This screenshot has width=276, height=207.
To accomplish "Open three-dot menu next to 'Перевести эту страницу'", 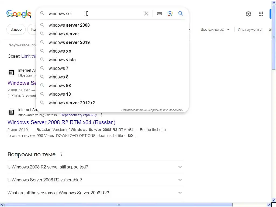I will pos(101,115).
